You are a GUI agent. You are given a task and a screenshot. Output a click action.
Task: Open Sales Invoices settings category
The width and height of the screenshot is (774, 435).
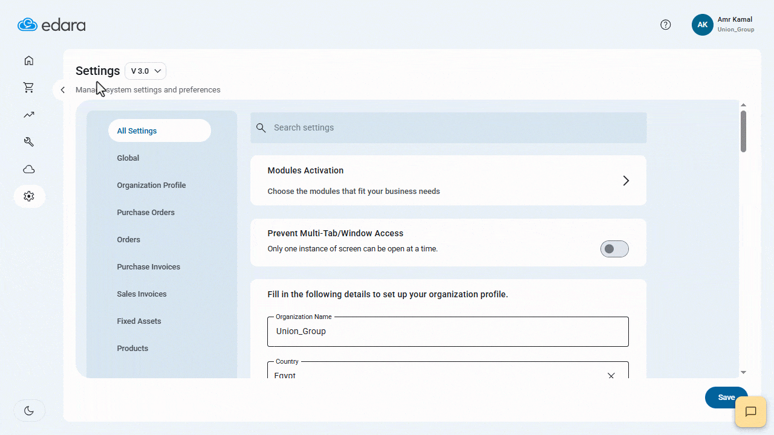[x=141, y=294]
